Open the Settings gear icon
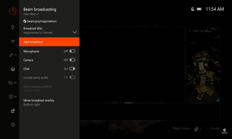This screenshot has width=232, height=139. click(x=13, y=125)
